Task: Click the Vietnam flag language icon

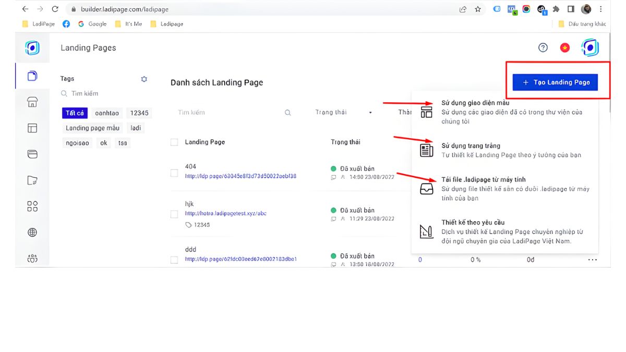Action: click(564, 48)
